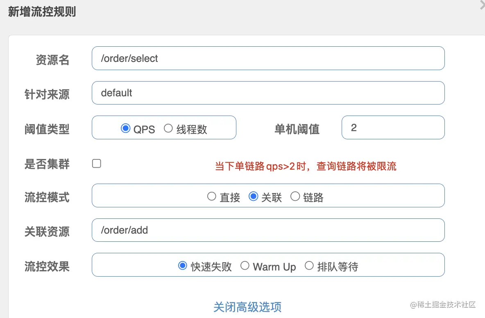The height and width of the screenshot is (318, 485).
Task: Enable the 是否集群 checkbox
Action: (x=97, y=164)
